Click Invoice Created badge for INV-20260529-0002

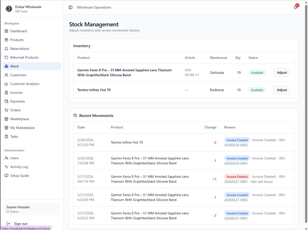pyautogui.click(x=237, y=140)
